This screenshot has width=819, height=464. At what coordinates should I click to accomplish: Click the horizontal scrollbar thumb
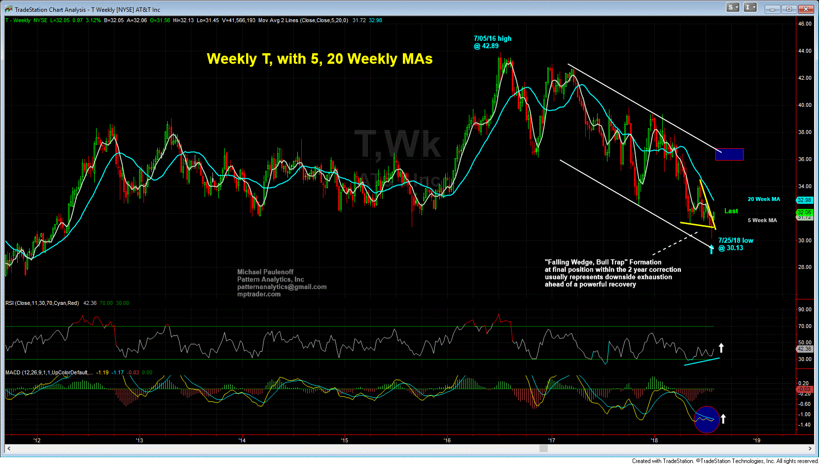[543, 449]
